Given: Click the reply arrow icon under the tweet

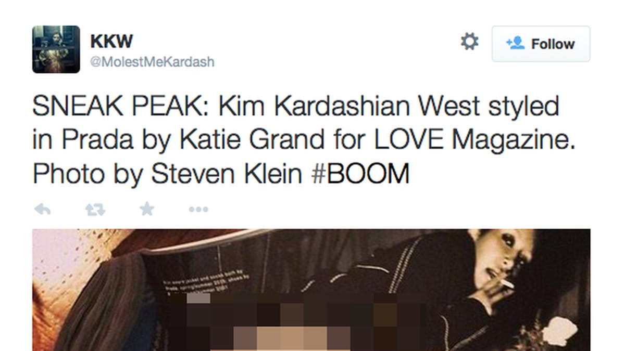Looking at the screenshot, I should [43, 210].
